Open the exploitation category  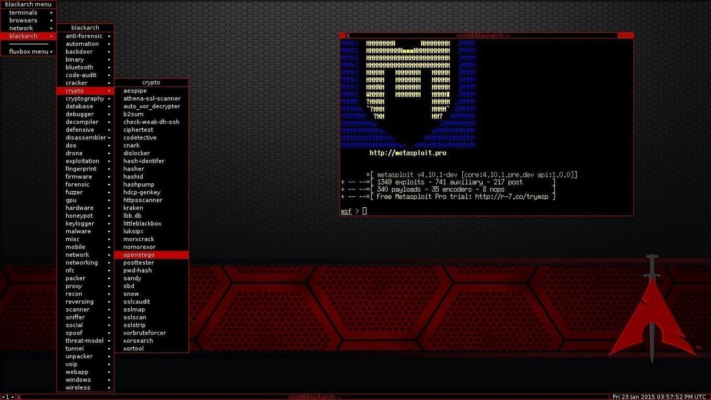tap(83, 161)
